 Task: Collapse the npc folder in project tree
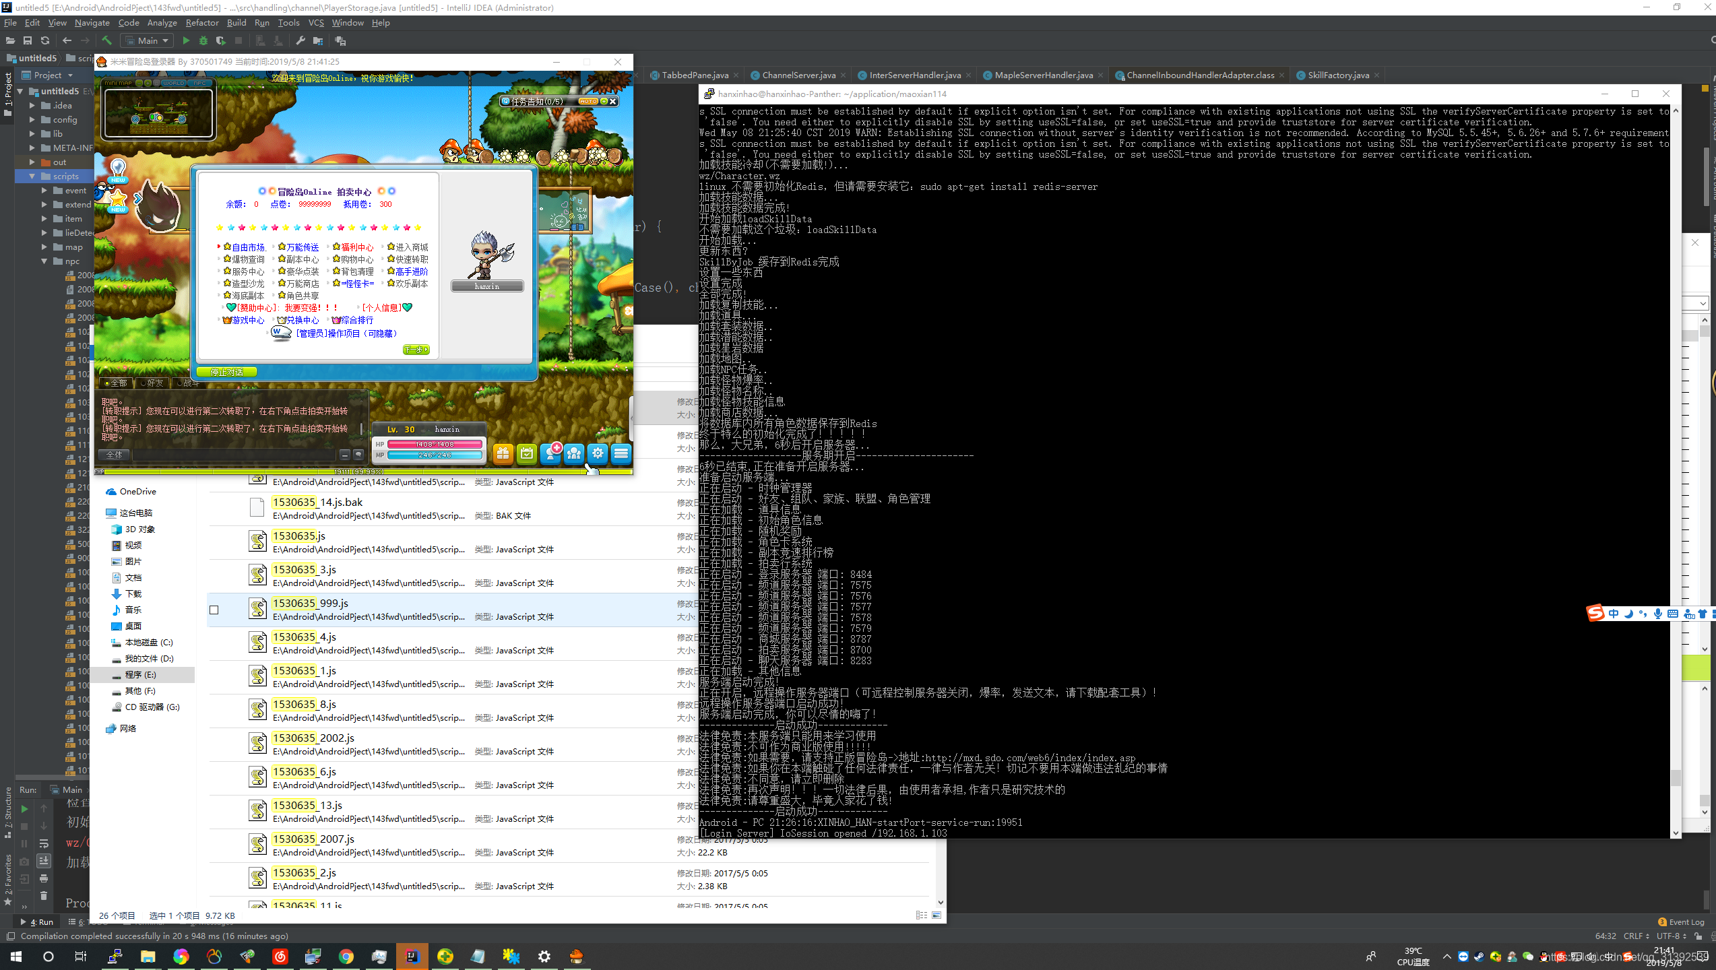(44, 261)
